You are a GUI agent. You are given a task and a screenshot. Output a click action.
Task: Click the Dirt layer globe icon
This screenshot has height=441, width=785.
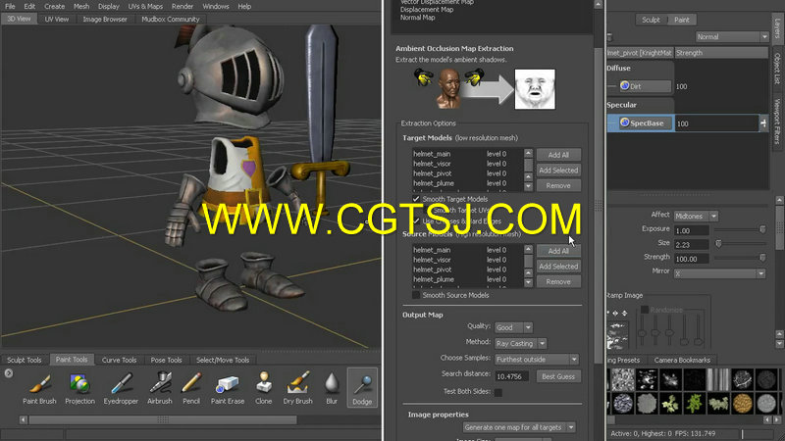(x=624, y=85)
